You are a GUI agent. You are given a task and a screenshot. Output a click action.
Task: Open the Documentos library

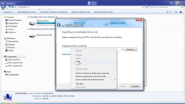[x=13, y=42]
